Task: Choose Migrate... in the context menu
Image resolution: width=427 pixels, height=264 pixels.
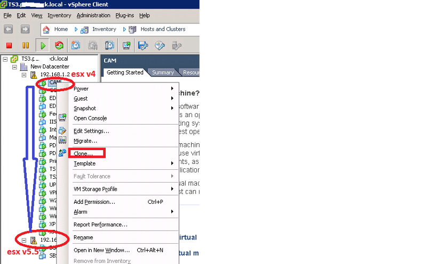Action: pos(85,141)
